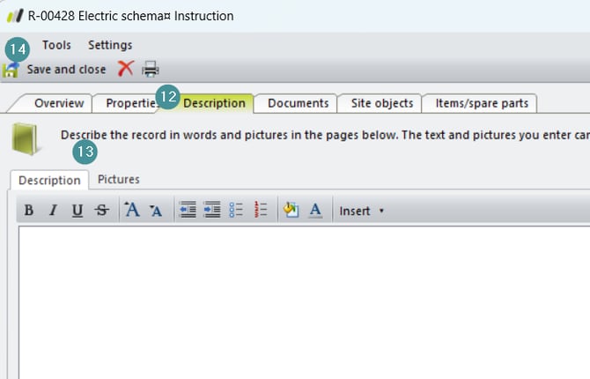The height and width of the screenshot is (379, 590).
Task: Click inside the description text area
Action: 299,300
